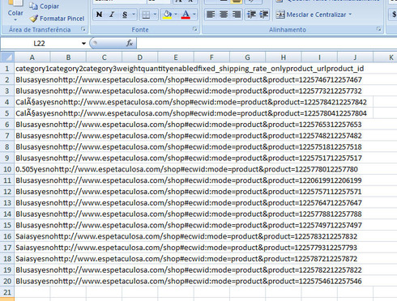Select column I header
The image size is (397, 301).
click(x=319, y=57)
